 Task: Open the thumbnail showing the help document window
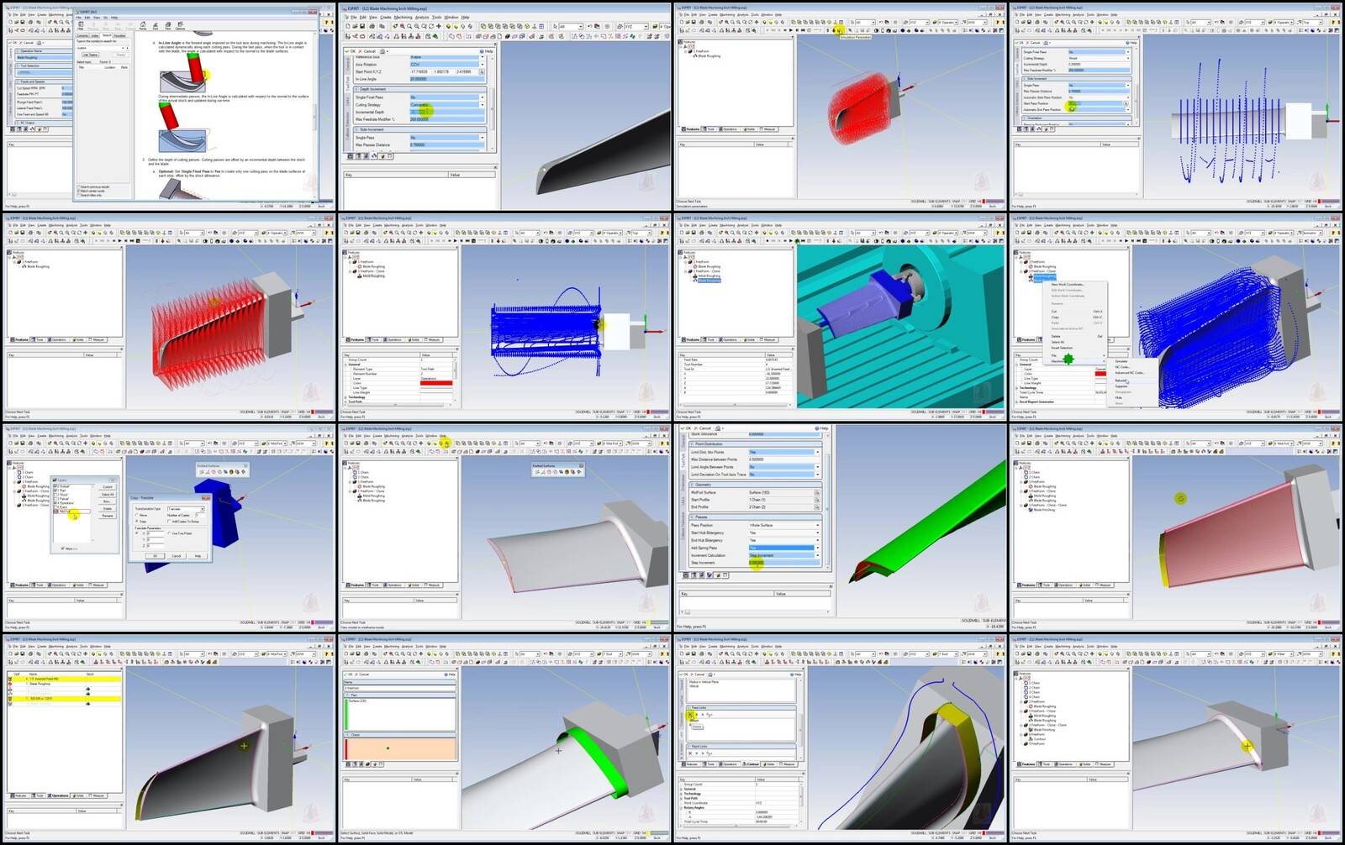168,106
